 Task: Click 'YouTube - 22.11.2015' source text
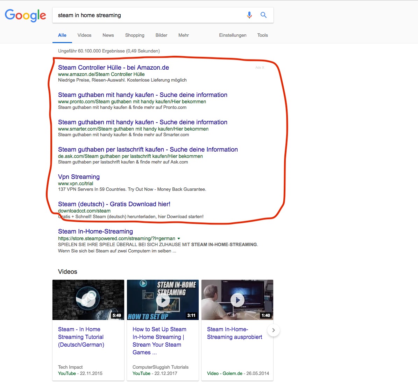80,374
